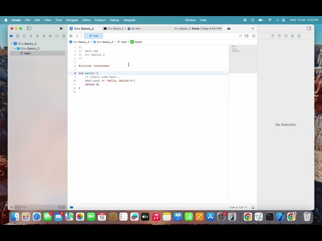This screenshot has width=322, height=241.
Task: Choose My Mac run destination
Action: pyautogui.click(x=134, y=29)
